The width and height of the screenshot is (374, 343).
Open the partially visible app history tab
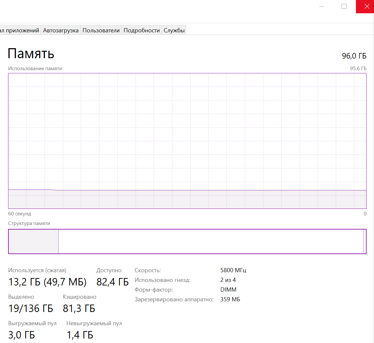pyautogui.click(x=20, y=30)
